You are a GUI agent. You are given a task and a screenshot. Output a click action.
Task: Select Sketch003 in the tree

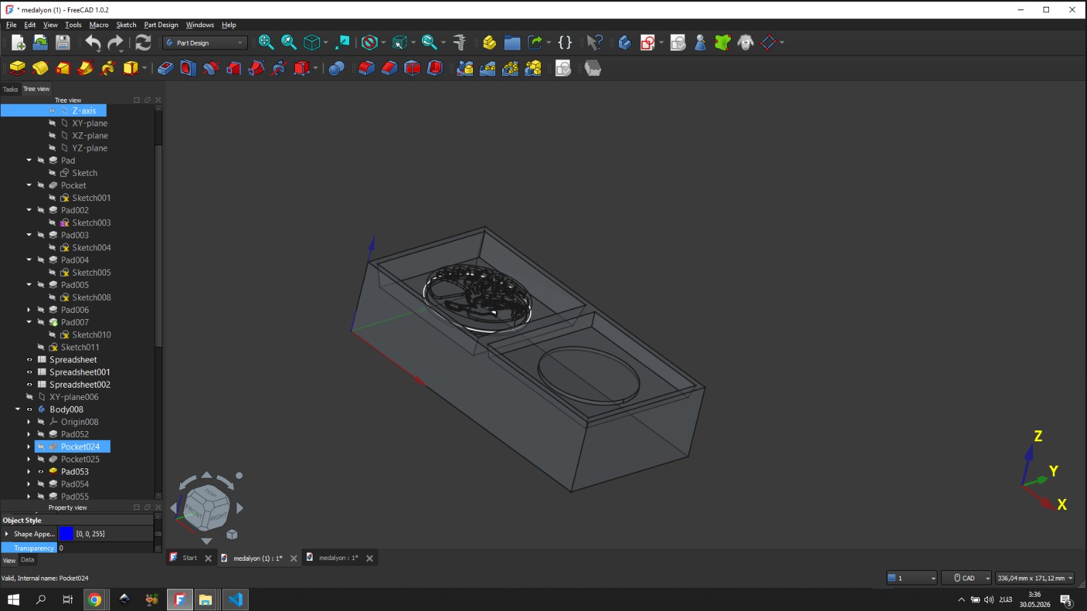pos(91,223)
